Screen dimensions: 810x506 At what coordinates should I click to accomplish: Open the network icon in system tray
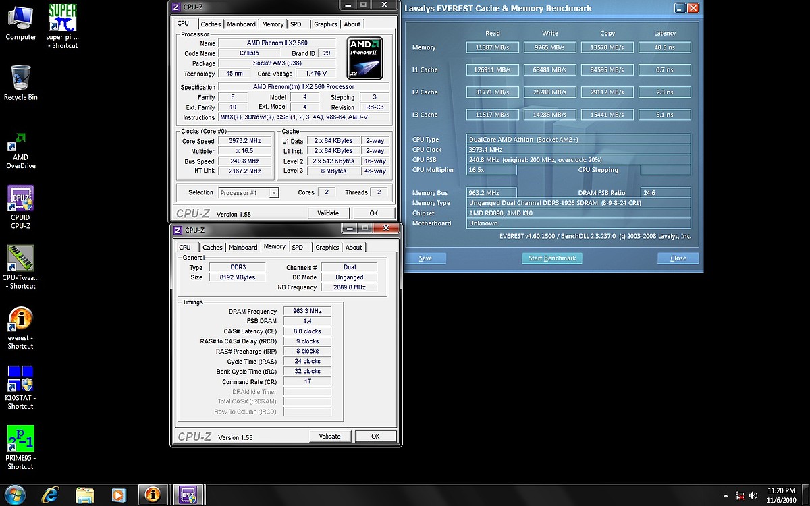pos(740,495)
